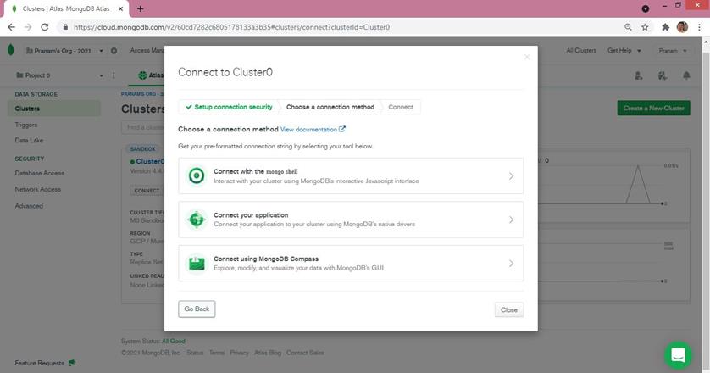
Task: Open the View documentation link
Action: click(313, 129)
